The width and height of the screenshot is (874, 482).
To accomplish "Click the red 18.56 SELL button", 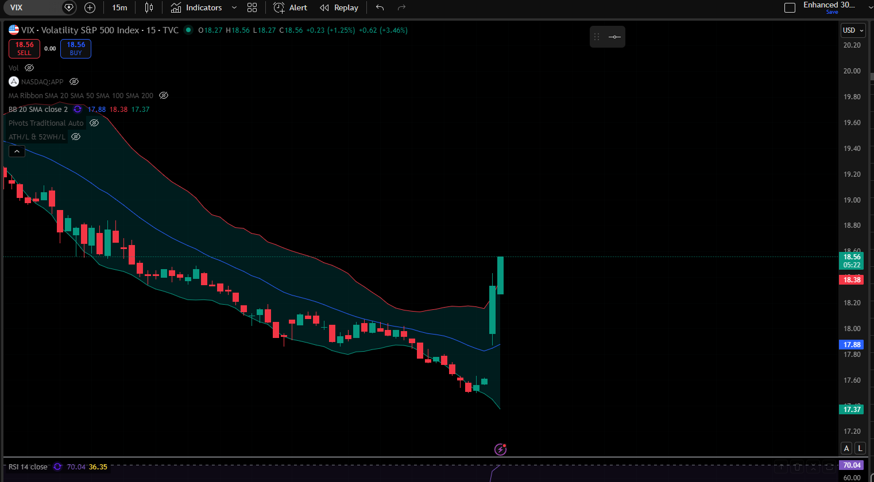I will (x=24, y=49).
